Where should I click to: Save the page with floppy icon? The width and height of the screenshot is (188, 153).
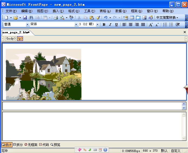(25, 18)
